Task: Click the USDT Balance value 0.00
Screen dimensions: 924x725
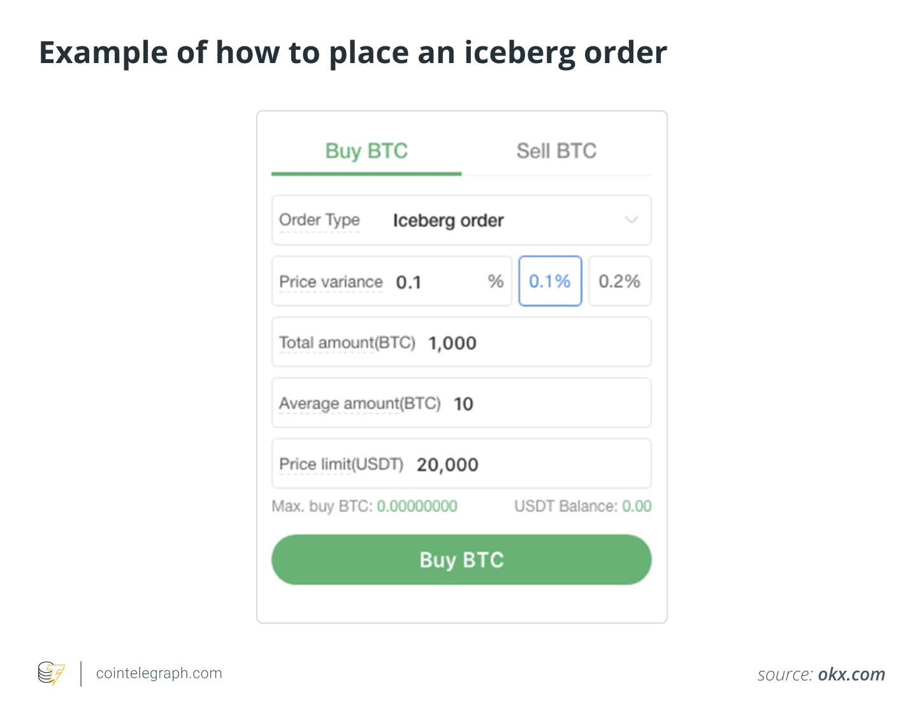Action: [x=637, y=506]
